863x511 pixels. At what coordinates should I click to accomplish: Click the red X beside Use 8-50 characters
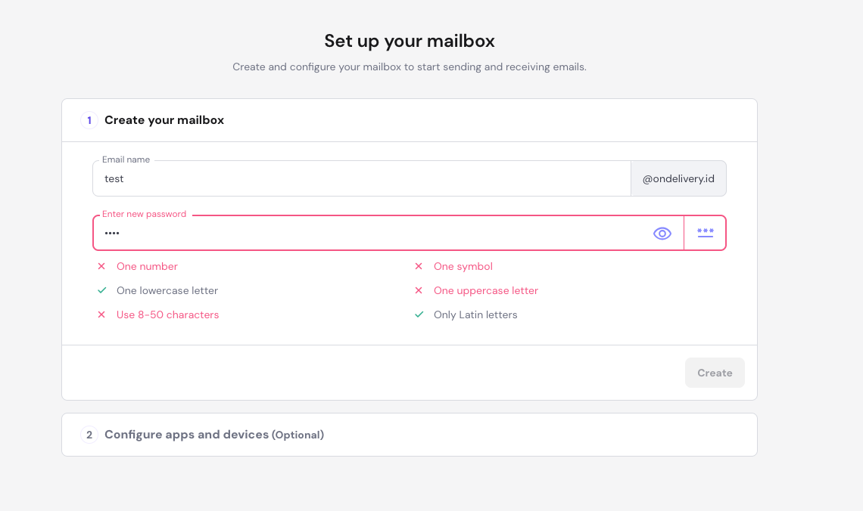coord(101,314)
